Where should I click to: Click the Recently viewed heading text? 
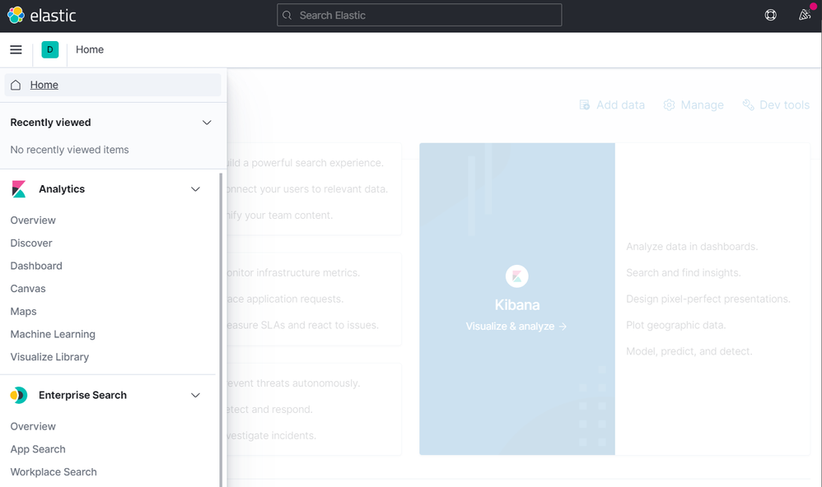pos(50,123)
